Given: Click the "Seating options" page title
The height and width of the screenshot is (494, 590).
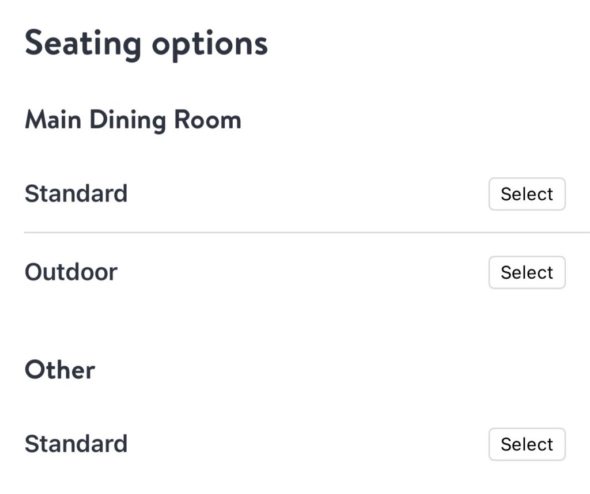Looking at the screenshot, I should pyautogui.click(x=146, y=44).
